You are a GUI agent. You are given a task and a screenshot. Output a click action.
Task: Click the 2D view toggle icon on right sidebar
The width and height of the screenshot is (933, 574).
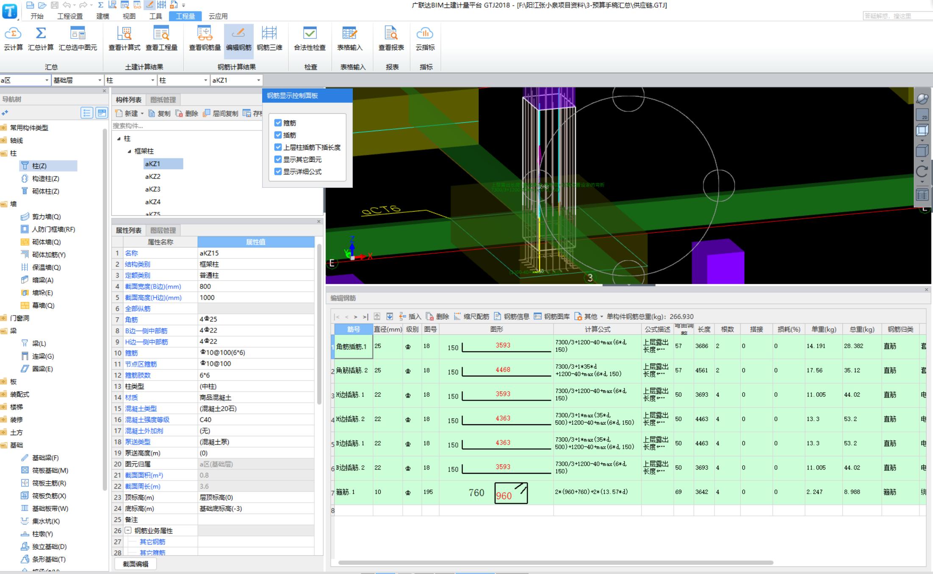(x=922, y=115)
